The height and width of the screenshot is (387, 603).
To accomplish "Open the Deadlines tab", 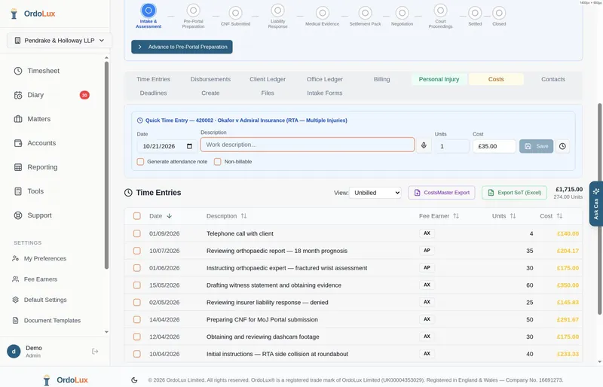I will (153, 93).
